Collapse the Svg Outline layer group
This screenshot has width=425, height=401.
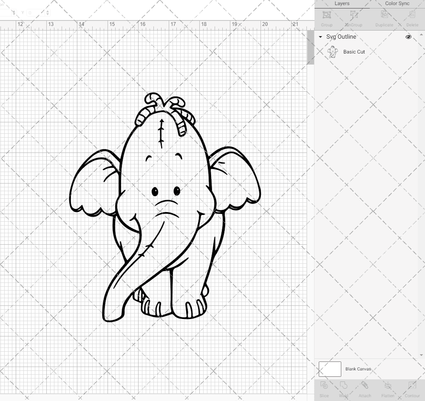coord(320,37)
